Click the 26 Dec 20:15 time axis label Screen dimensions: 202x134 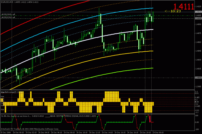point(145,132)
